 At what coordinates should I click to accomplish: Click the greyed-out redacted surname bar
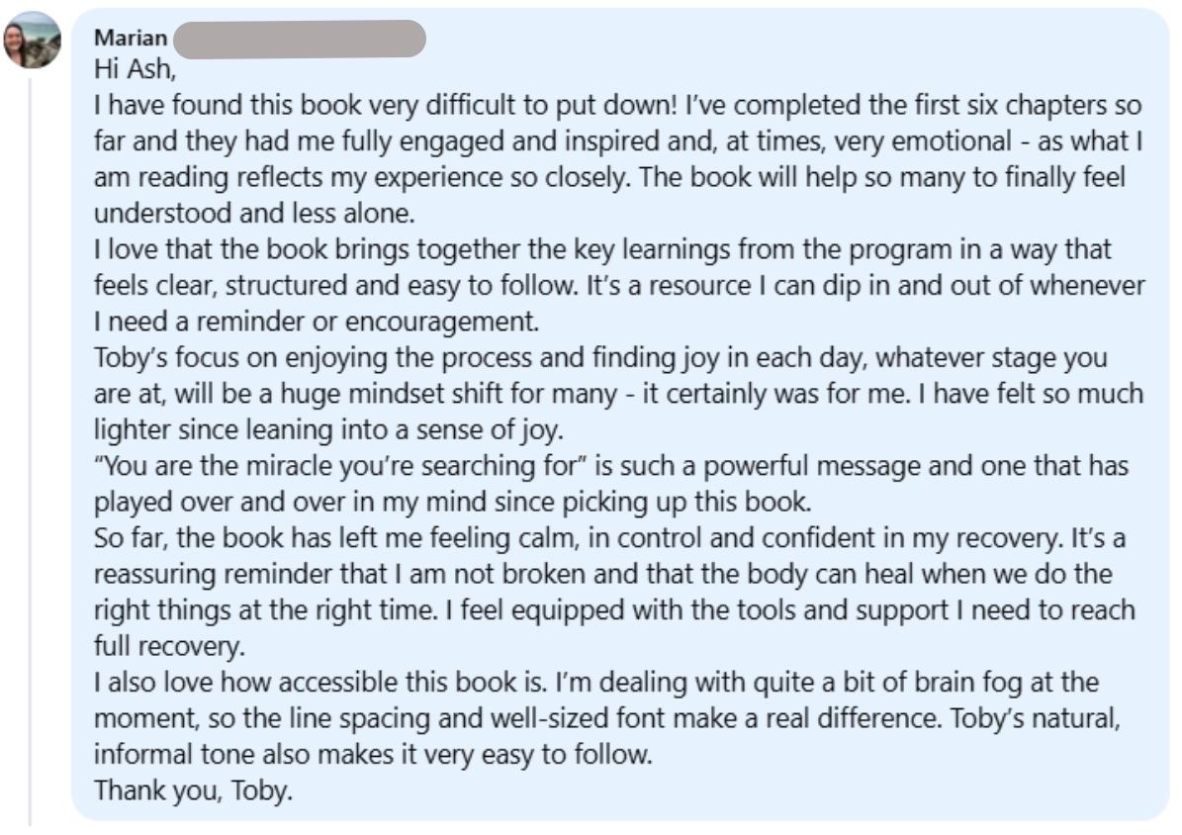300,39
